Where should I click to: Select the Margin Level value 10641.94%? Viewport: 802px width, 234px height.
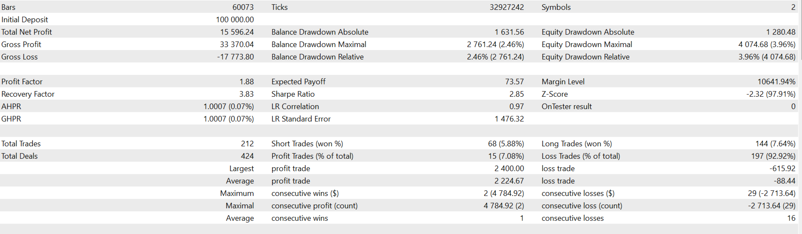click(x=776, y=82)
